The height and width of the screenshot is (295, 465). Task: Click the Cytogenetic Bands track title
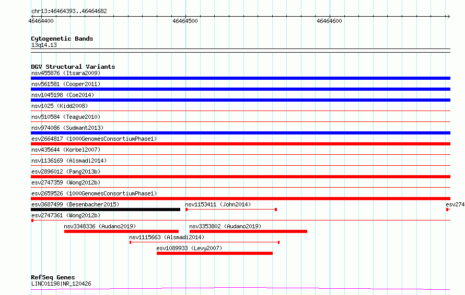point(62,39)
